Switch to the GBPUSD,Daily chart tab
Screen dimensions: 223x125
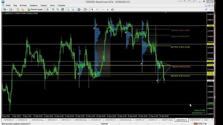81,120
